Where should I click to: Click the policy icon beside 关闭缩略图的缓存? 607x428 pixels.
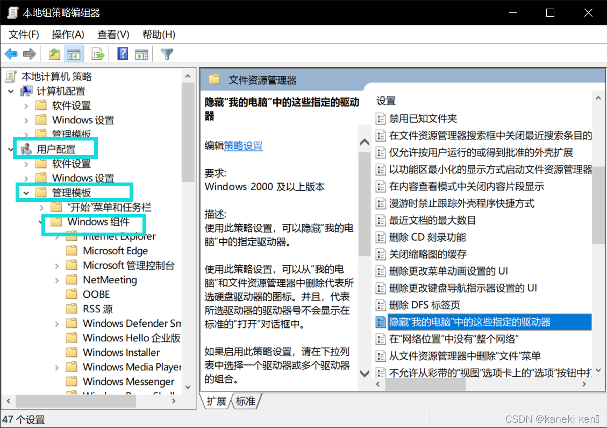(x=381, y=254)
